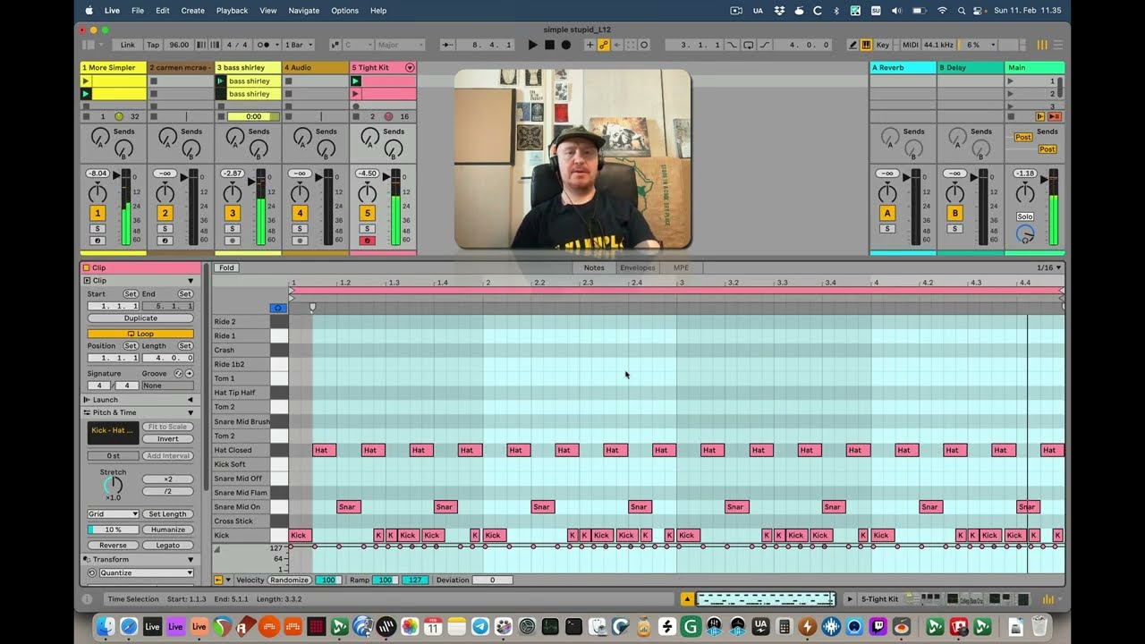Toggle the Key map mode switch

883,45
